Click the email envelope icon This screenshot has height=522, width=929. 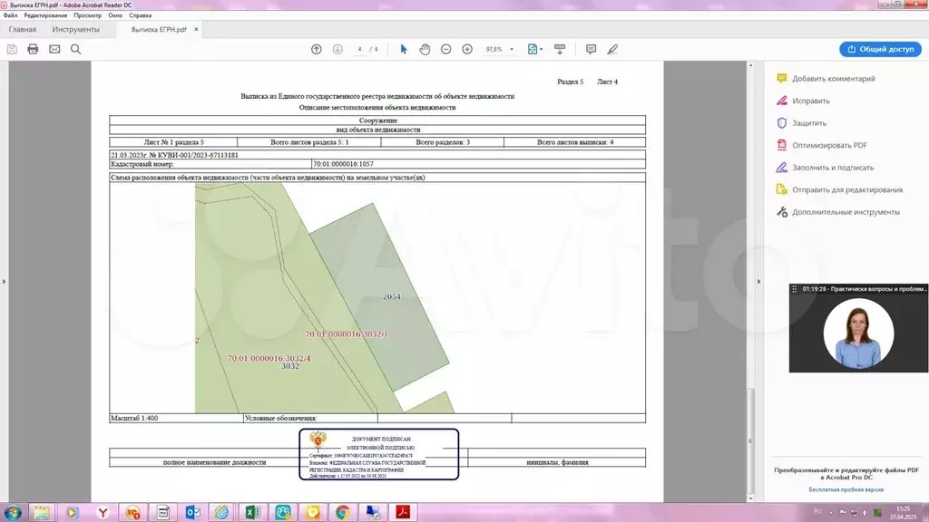point(54,49)
